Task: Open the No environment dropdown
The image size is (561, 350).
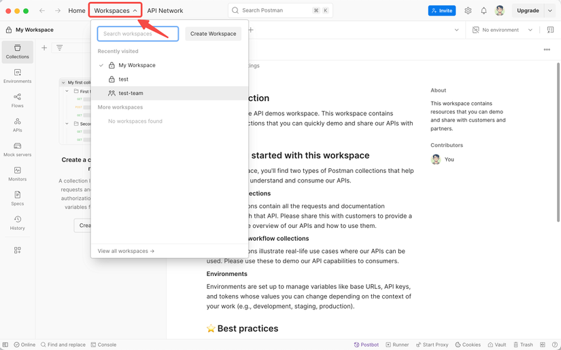Action: (503, 30)
